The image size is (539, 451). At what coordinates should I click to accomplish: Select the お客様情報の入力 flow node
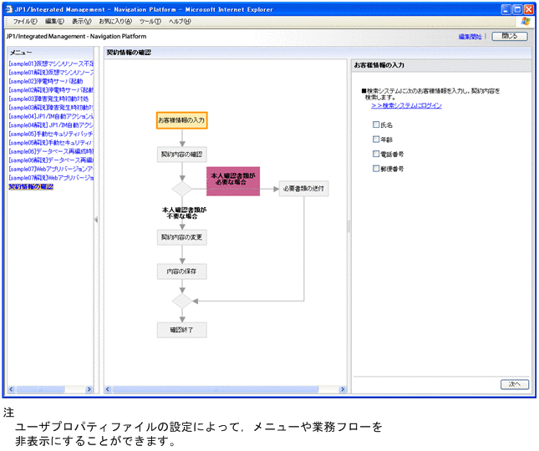tap(182, 120)
